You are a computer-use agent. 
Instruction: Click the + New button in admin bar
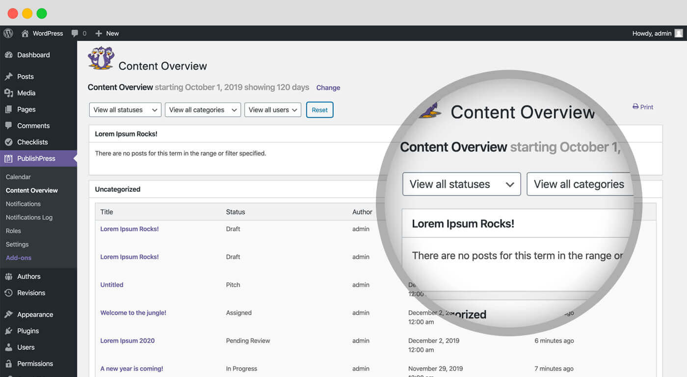pyautogui.click(x=107, y=33)
